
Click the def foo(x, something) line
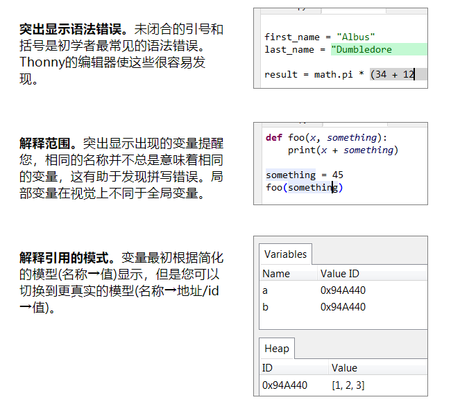(326, 137)
